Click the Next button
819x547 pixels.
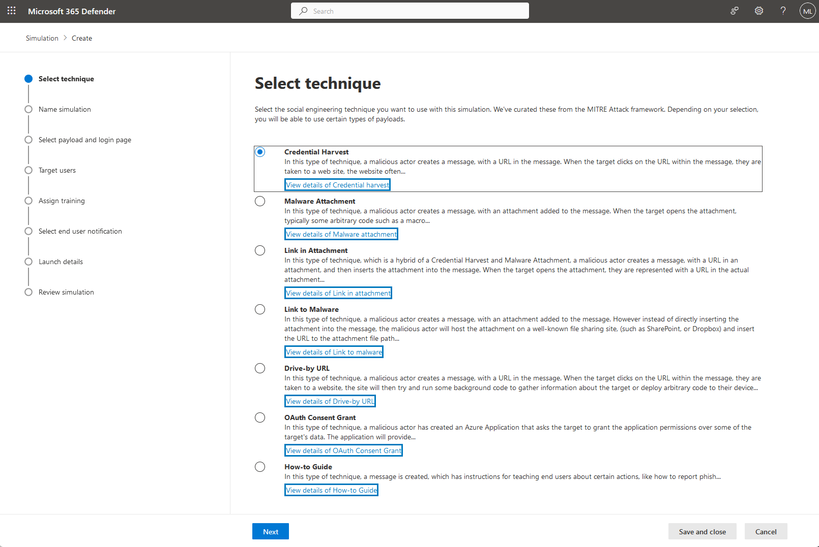click(x=271, y=531)
